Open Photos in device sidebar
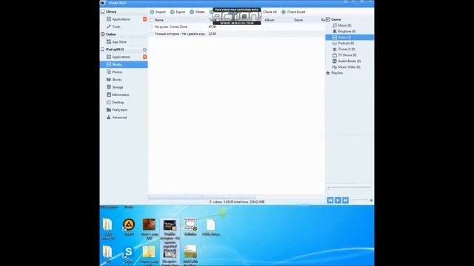 point(117,72)
